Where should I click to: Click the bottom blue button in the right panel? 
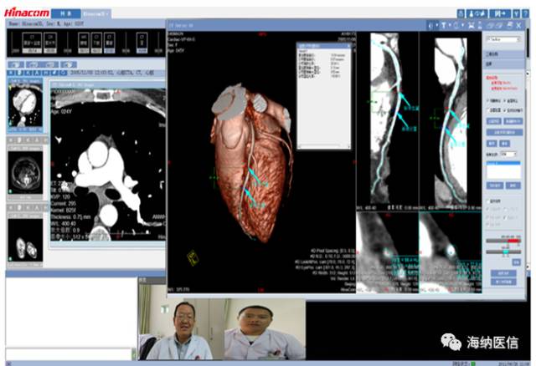[503, 282]
